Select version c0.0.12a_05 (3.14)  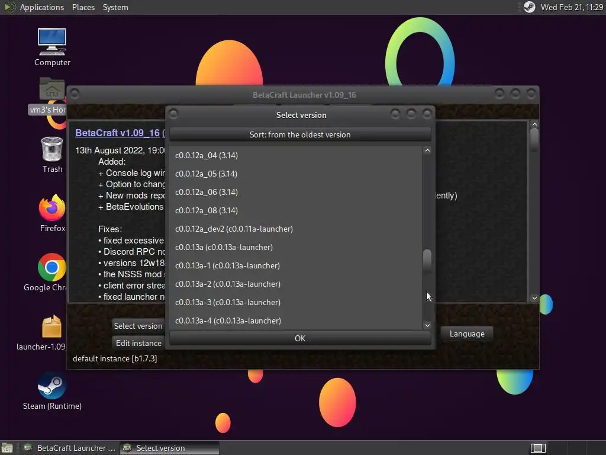point(296,174)
